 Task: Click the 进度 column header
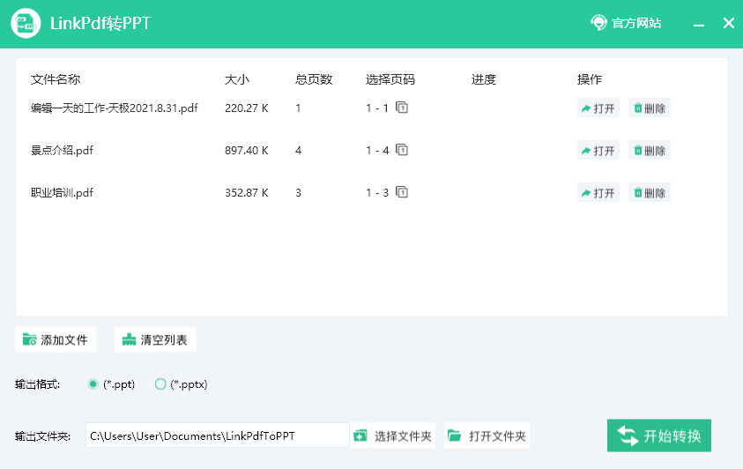pyautogui.click(x=483, y=79)
